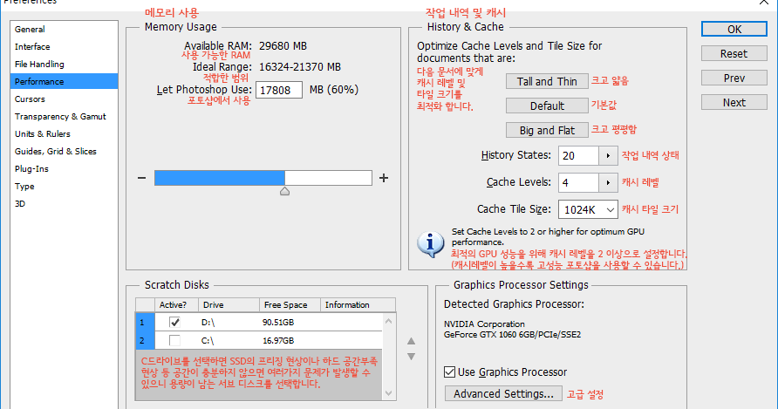
Task: Go to Prev preferences page
Action: tap(734, 78)
